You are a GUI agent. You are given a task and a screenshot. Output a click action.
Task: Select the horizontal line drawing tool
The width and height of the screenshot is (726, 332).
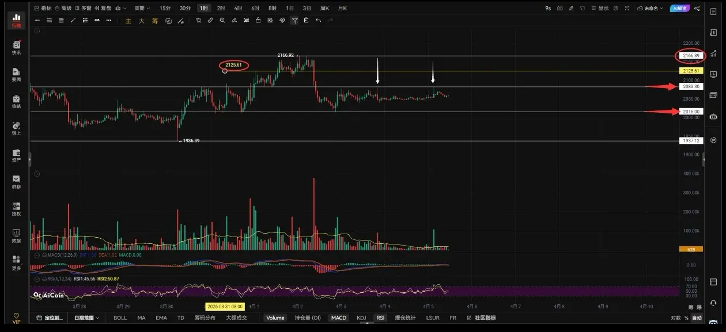[37, 20]
